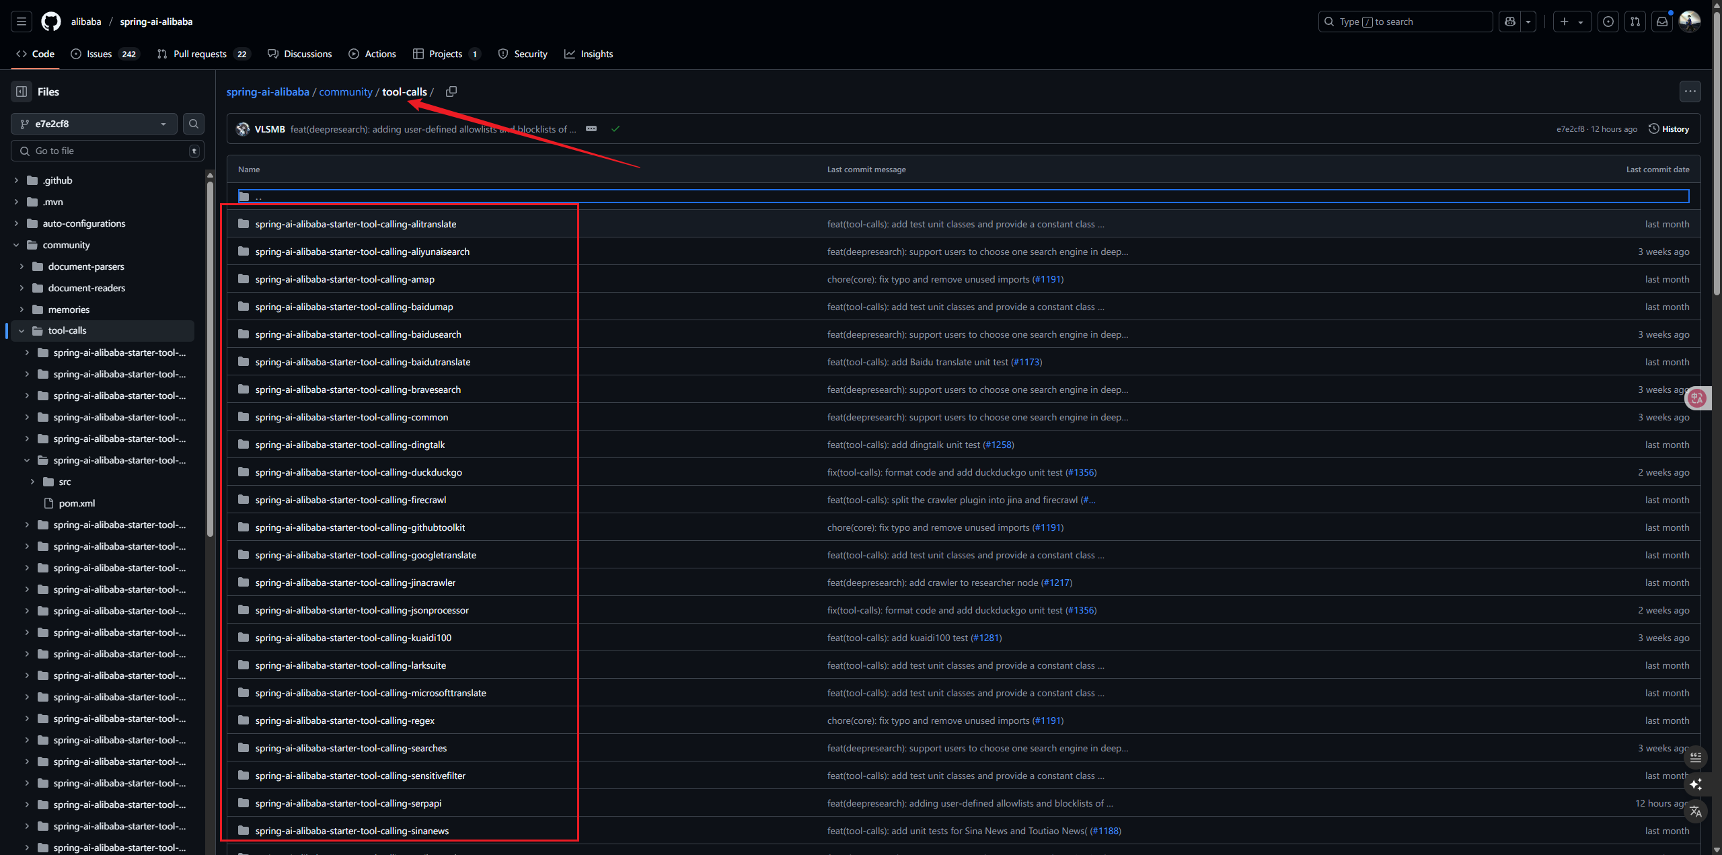Open the Discussions tab
Image resolution: width=1722 pixels, height=855 pixels.
coord(300,54)
